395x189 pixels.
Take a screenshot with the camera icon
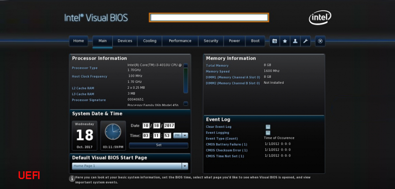(x=275, y=41)
